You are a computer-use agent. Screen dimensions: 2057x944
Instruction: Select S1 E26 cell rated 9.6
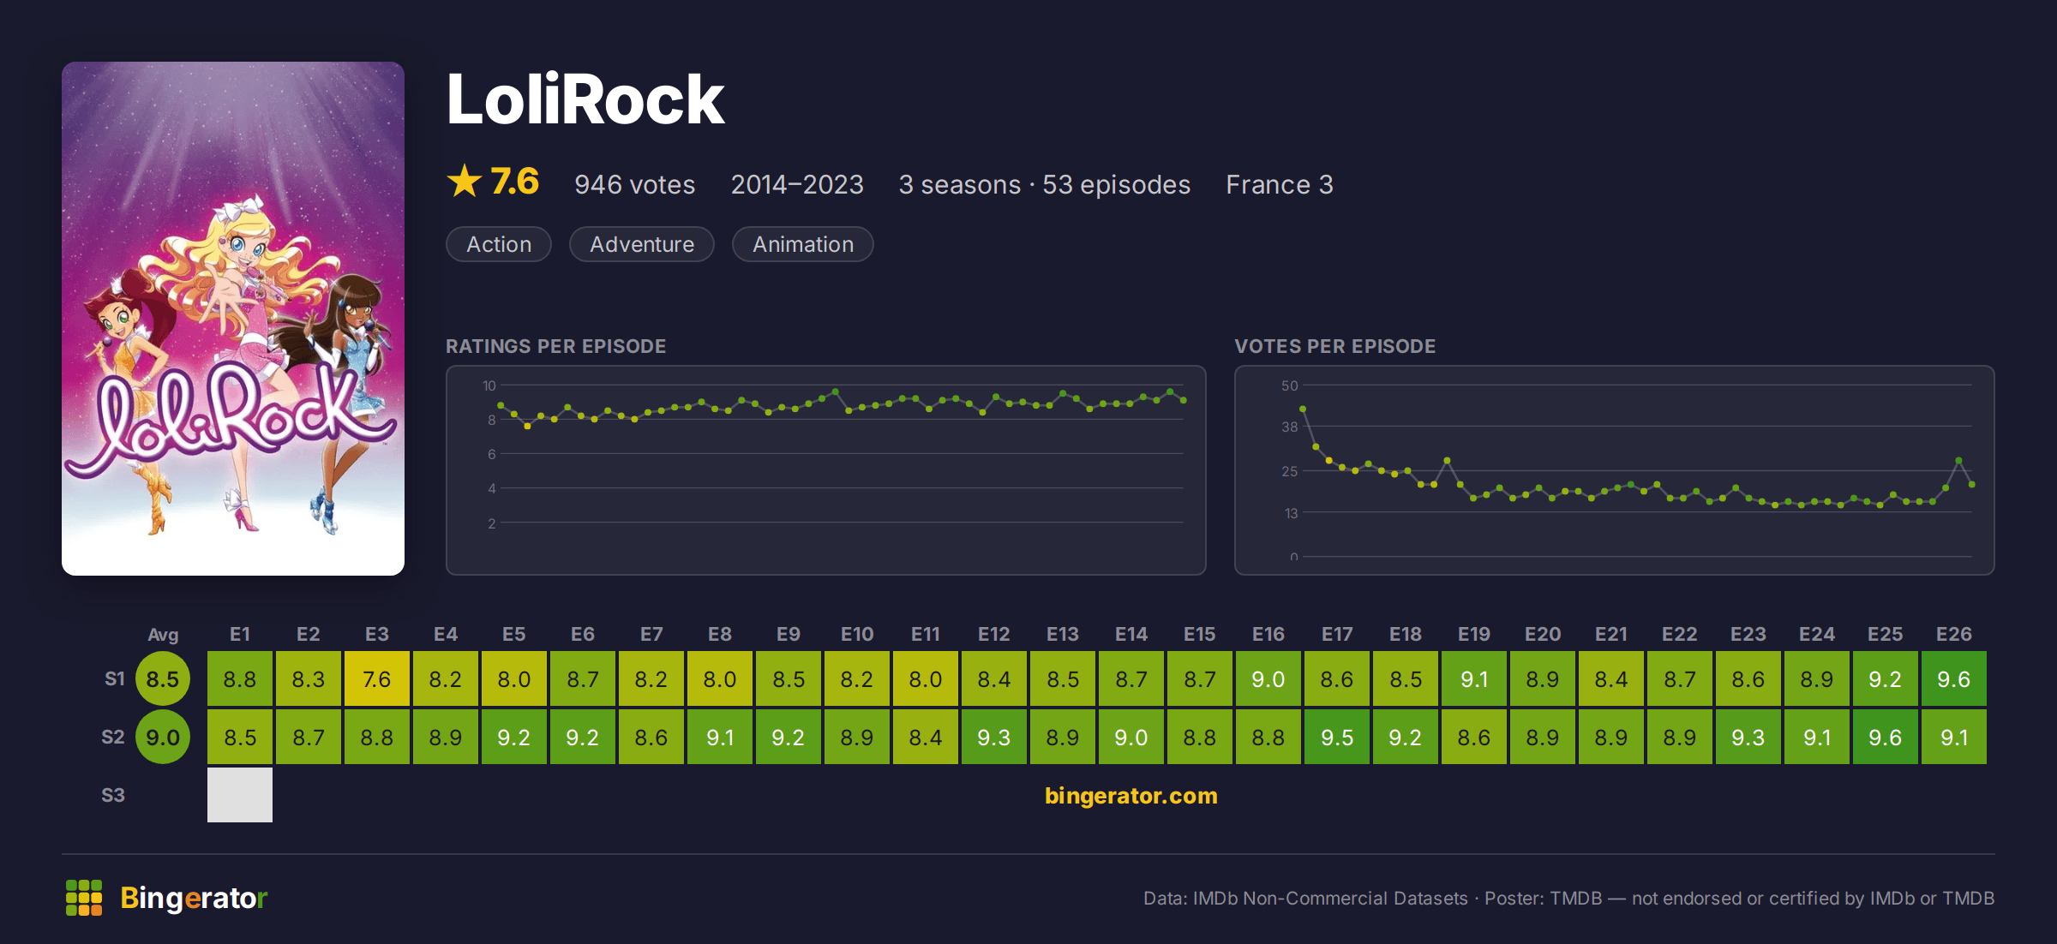click(1954, 678)
